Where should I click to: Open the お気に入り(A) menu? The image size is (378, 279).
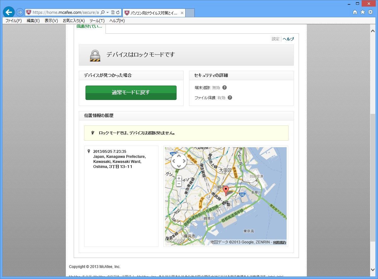[73, 21]
